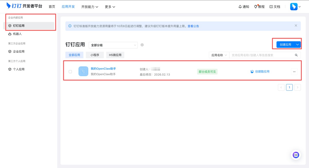Click 我的OpenClaw助手 app icon
309x168 pixels.
(83, 71)
